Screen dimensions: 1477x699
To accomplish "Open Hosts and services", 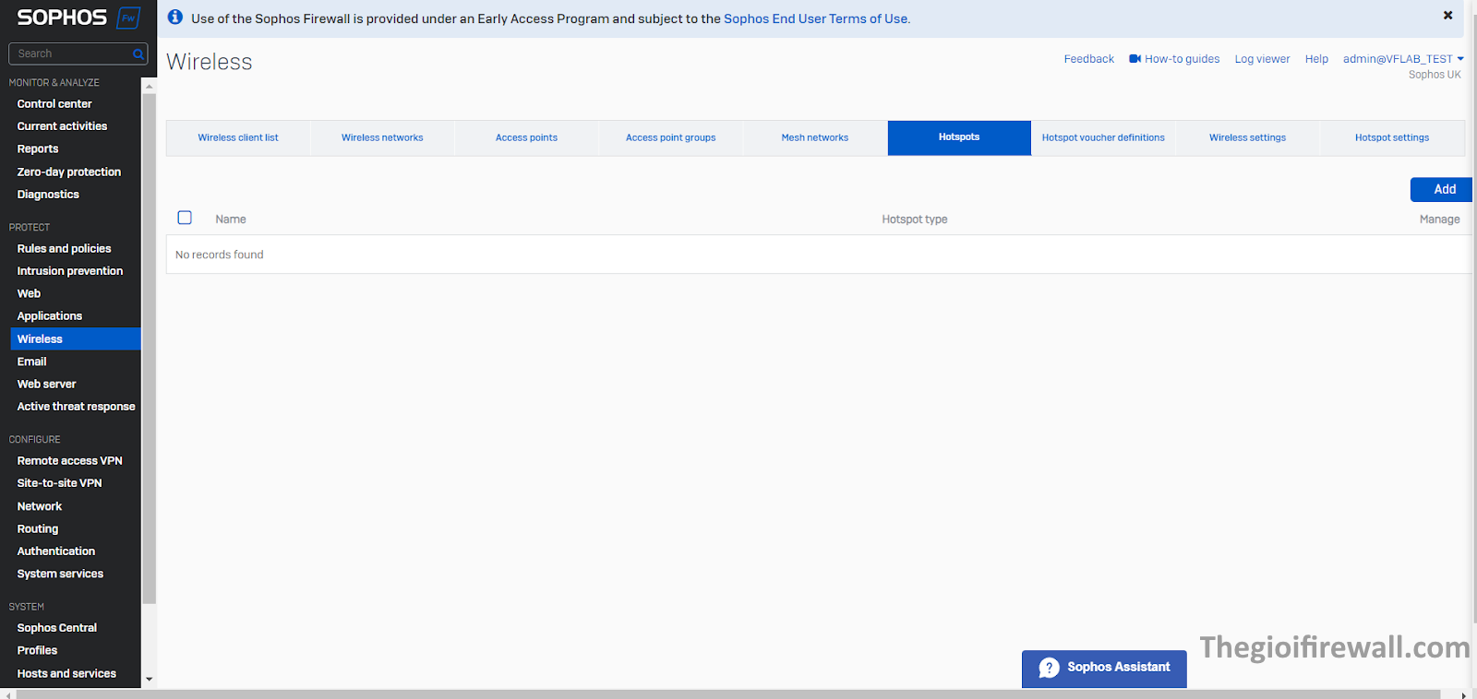I will click(x=66, y=674).
